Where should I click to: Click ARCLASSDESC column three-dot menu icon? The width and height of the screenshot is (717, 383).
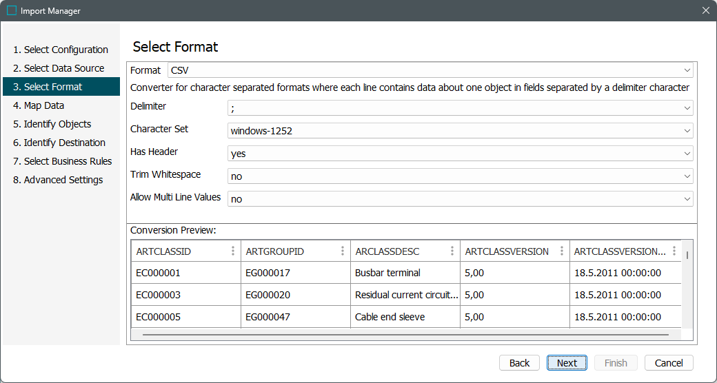pos(452,251)
